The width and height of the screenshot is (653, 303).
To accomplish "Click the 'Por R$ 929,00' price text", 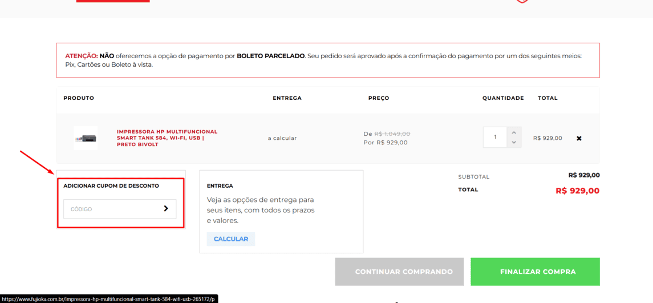I will 386,143.
